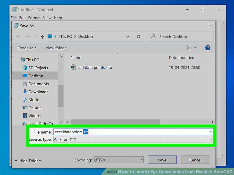Click the Documents page icon
234x175 pixels.
coord(25,83)
